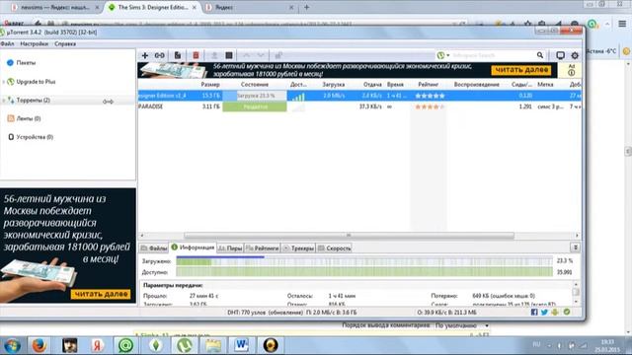
Task: Select Пакеты in the sidebar
Action: pyautogui.click(x=26, y=63)
